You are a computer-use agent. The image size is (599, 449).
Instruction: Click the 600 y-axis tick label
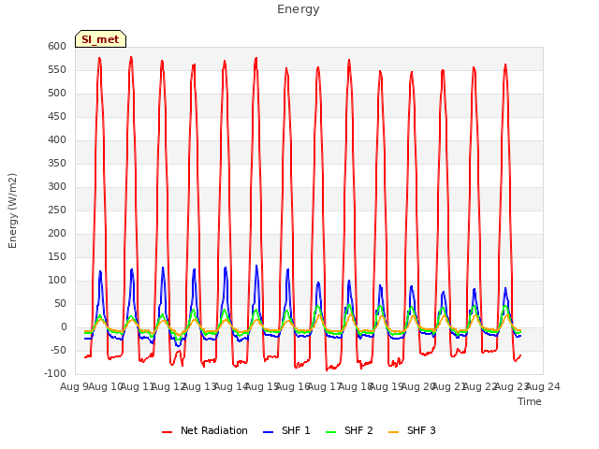(x=57, y=46)
